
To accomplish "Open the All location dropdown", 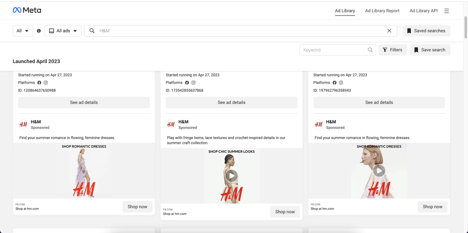I will coord(23,31).
